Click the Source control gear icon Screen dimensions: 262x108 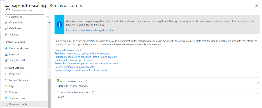[6, 98]
